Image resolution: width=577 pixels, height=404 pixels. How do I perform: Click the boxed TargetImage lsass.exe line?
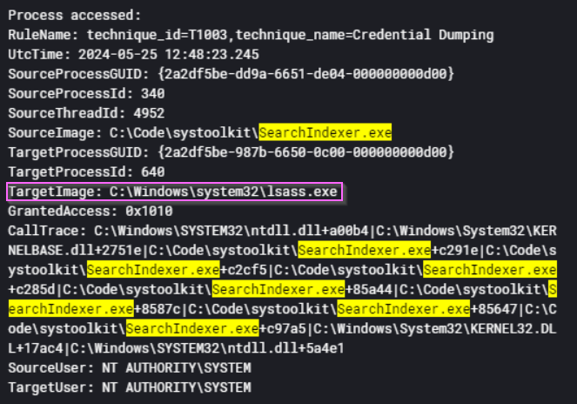tap(175, 191)
